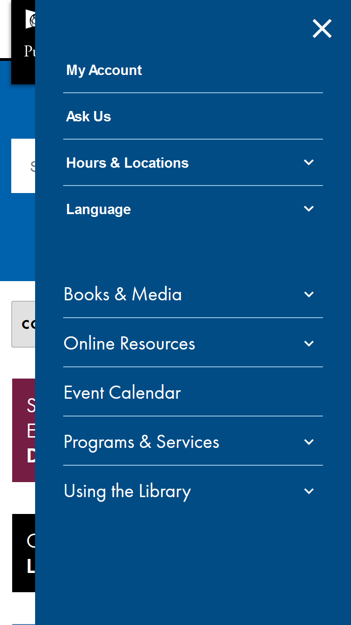Viewport: 351px width, 625px height.
Task: Open Programs & Services menu item
Action: tap(141, 442)
